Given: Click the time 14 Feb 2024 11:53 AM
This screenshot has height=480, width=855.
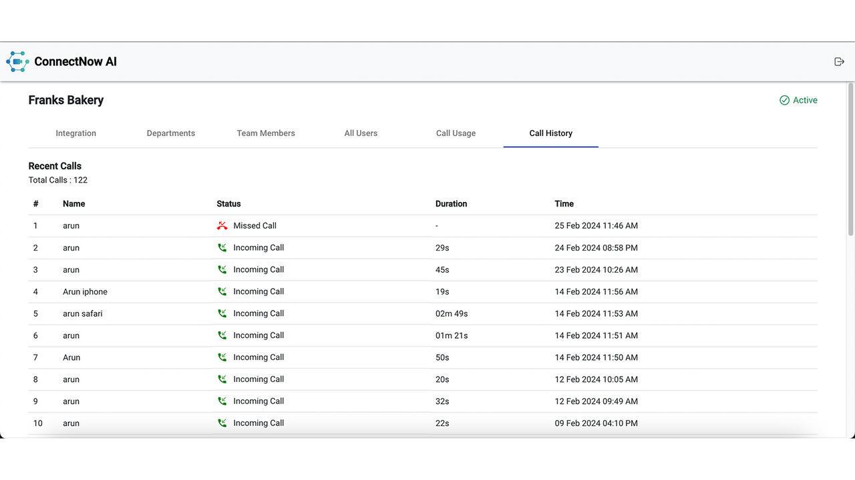Looking at the screenshot, I should point(596,314).
